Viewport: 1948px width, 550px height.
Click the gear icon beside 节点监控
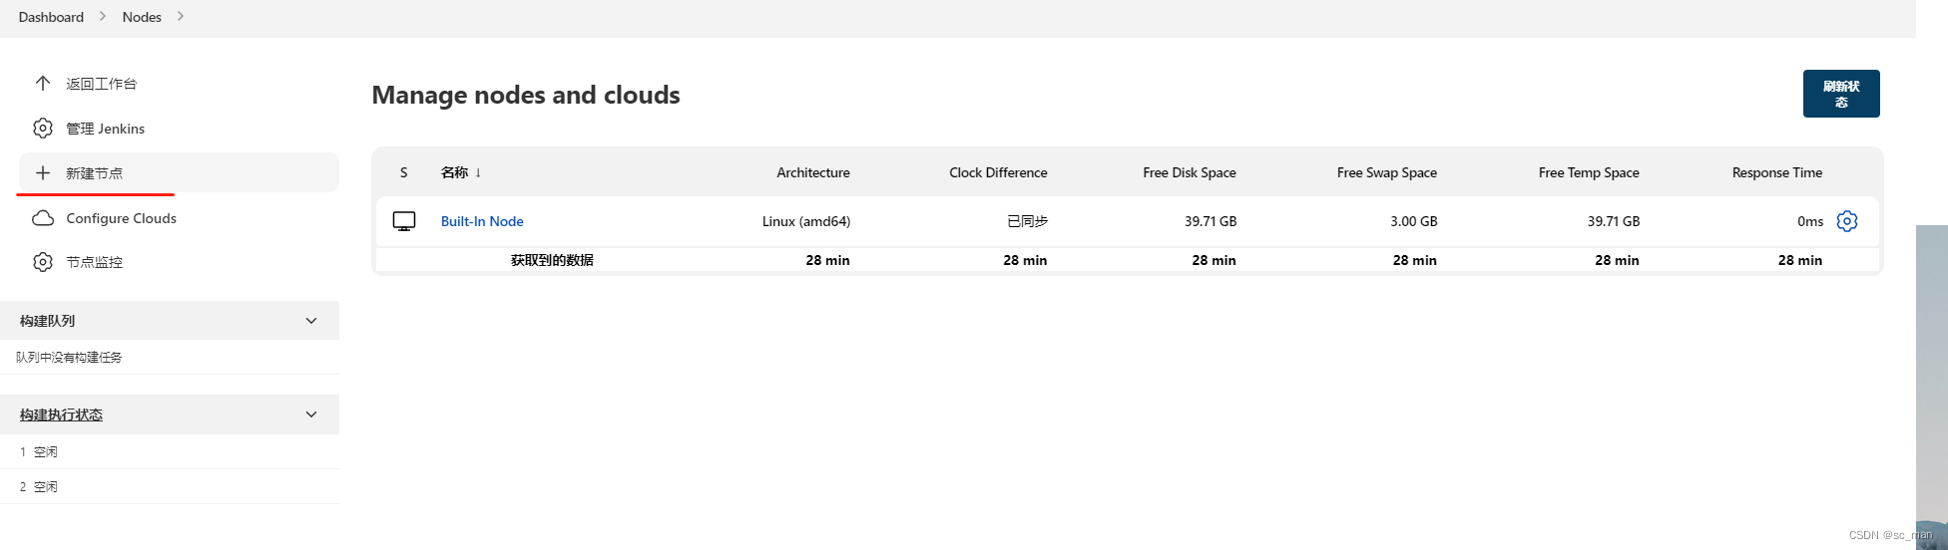[43, 262]
